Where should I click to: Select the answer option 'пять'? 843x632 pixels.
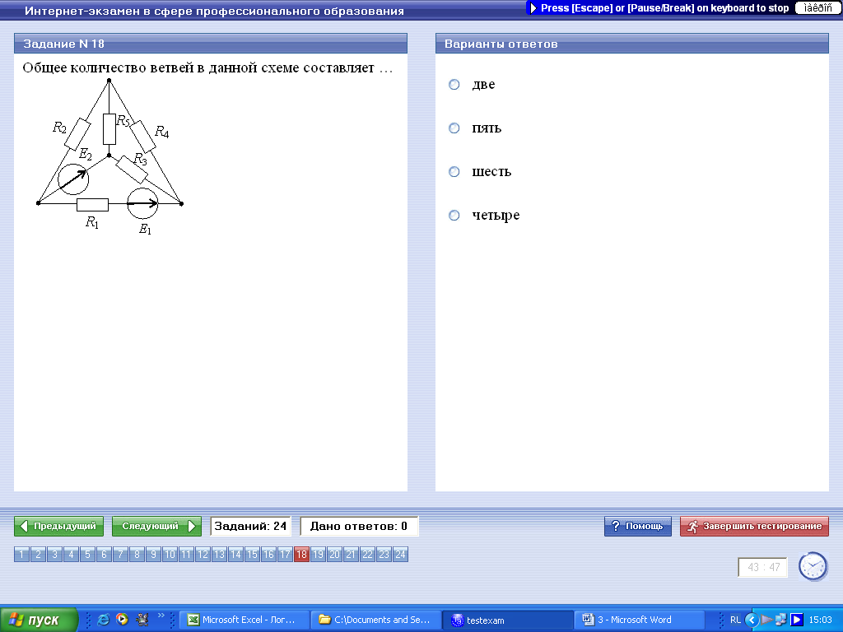click(x=454, y=128)
